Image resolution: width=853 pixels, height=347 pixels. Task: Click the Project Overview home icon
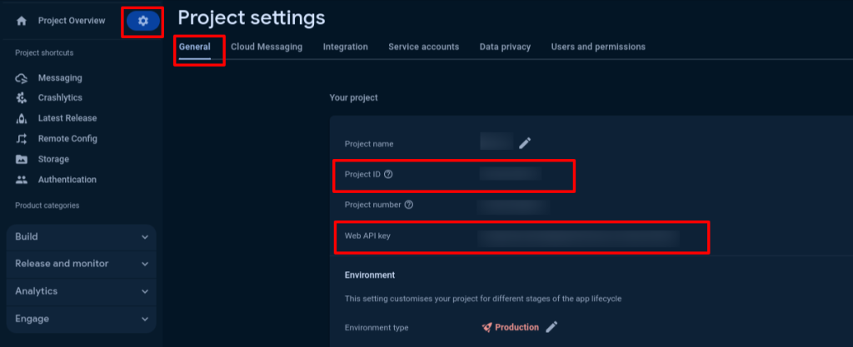pyautogui.click(x=22, y=21)
